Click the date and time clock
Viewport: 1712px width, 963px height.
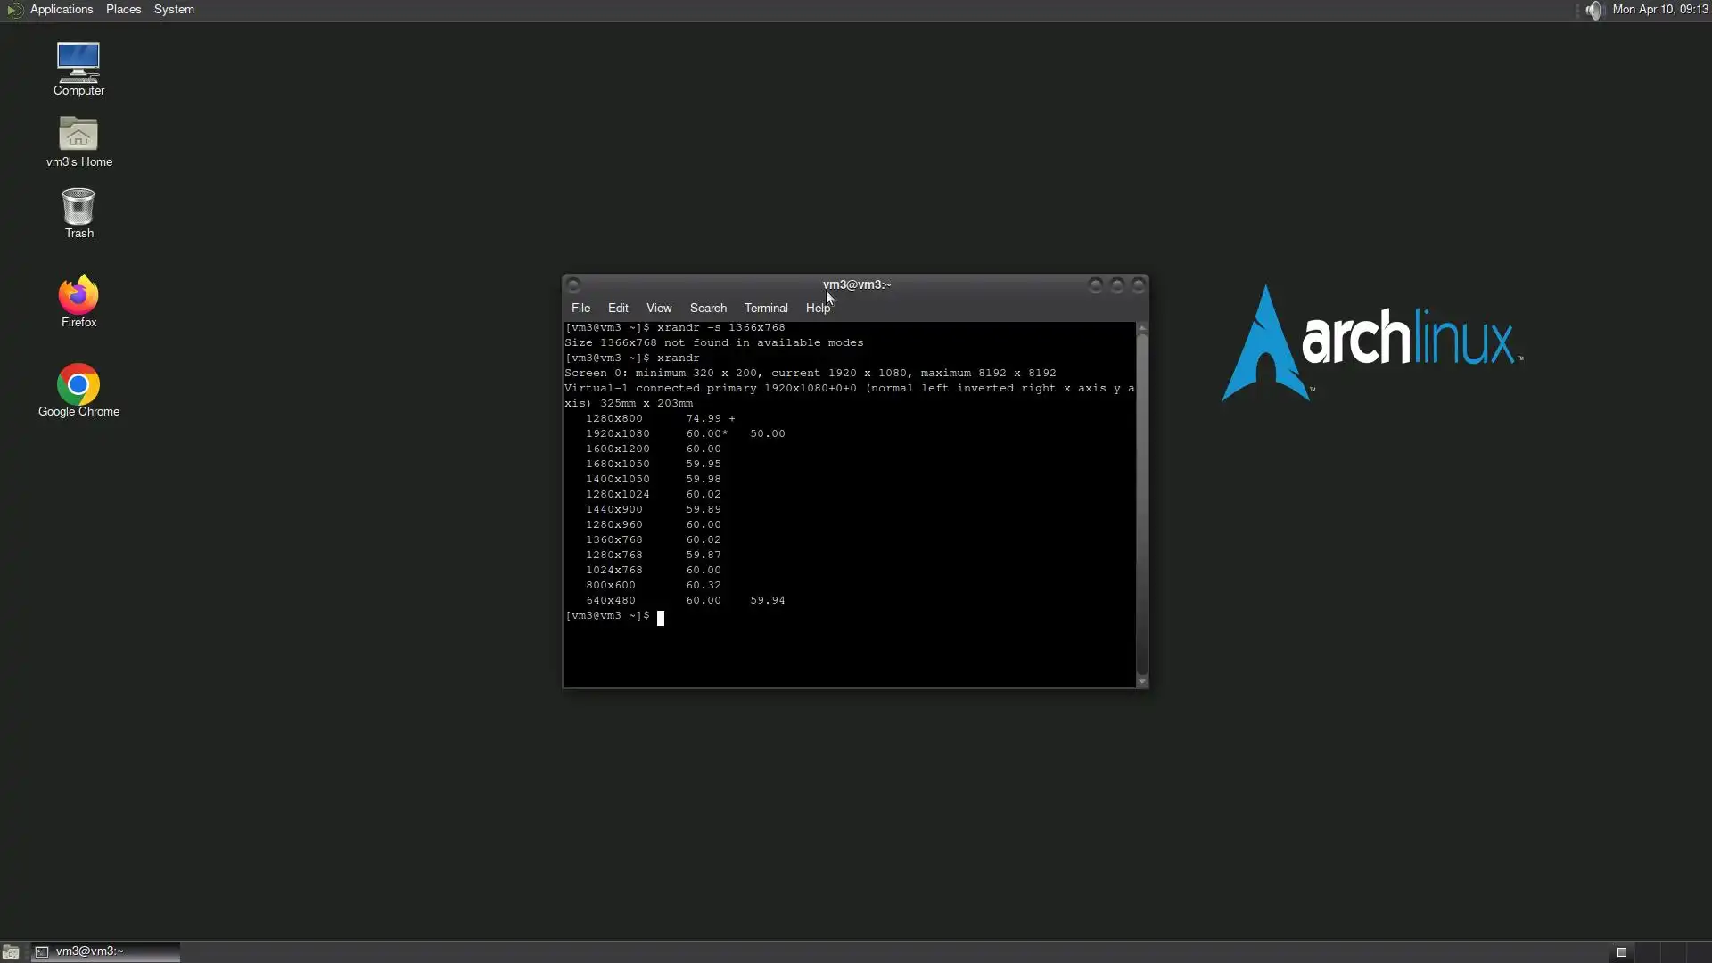(1659, 10)
